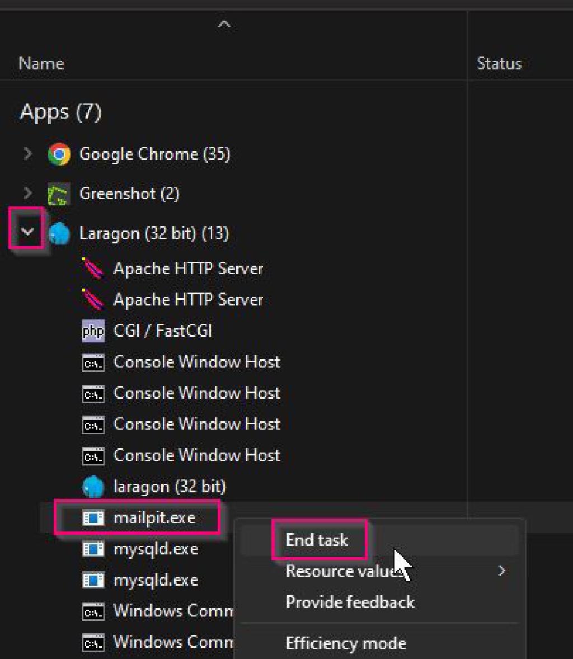Expand the Greenshot process group
The width and height of the screenshot is (573, 659).
click(x=27, y=193)
